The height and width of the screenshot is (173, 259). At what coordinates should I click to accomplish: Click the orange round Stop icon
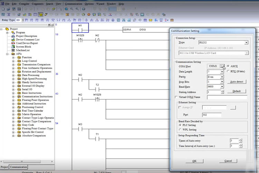(89, 15)
